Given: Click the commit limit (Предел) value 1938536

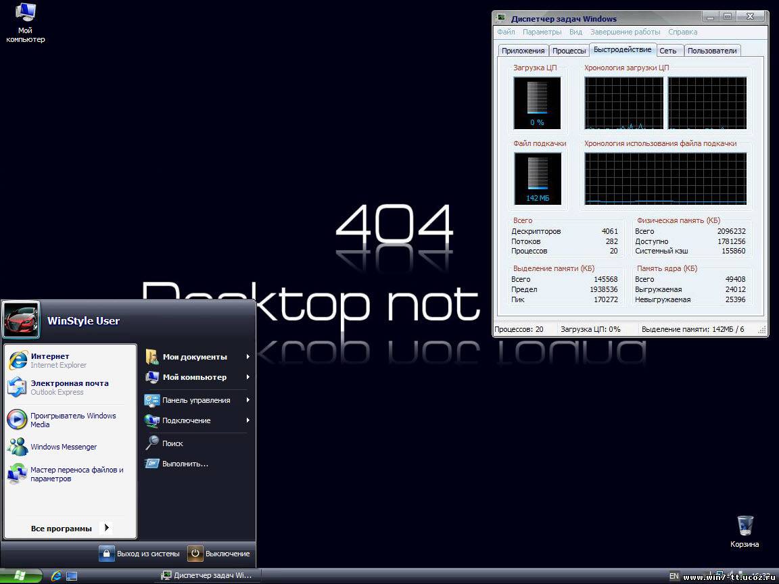Looking at the screenshot, I should point(604,289).
